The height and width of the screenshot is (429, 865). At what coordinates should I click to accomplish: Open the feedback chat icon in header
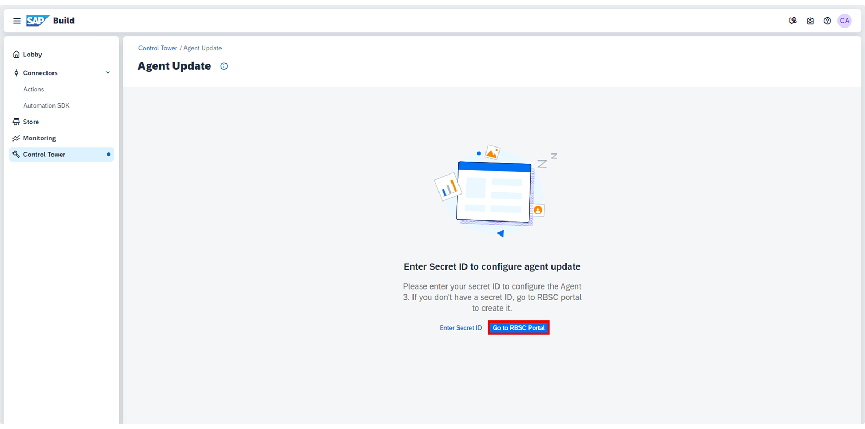click(793, 21)
